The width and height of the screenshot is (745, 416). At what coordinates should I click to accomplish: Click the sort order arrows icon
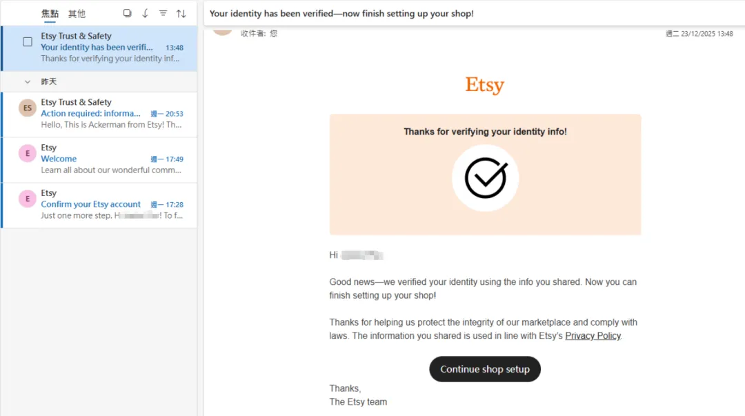181,13
